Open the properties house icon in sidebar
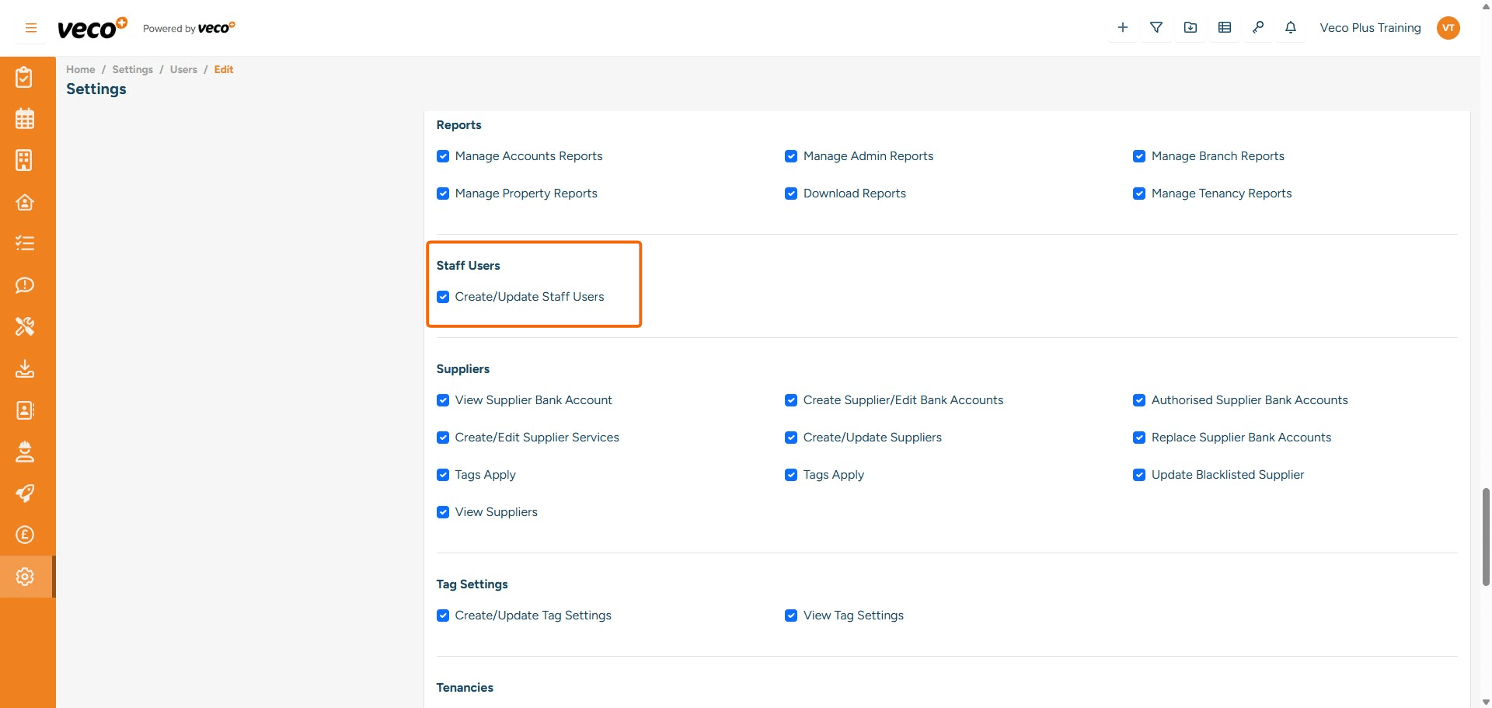The image size is (1492, 708). (x=25, y=202)
